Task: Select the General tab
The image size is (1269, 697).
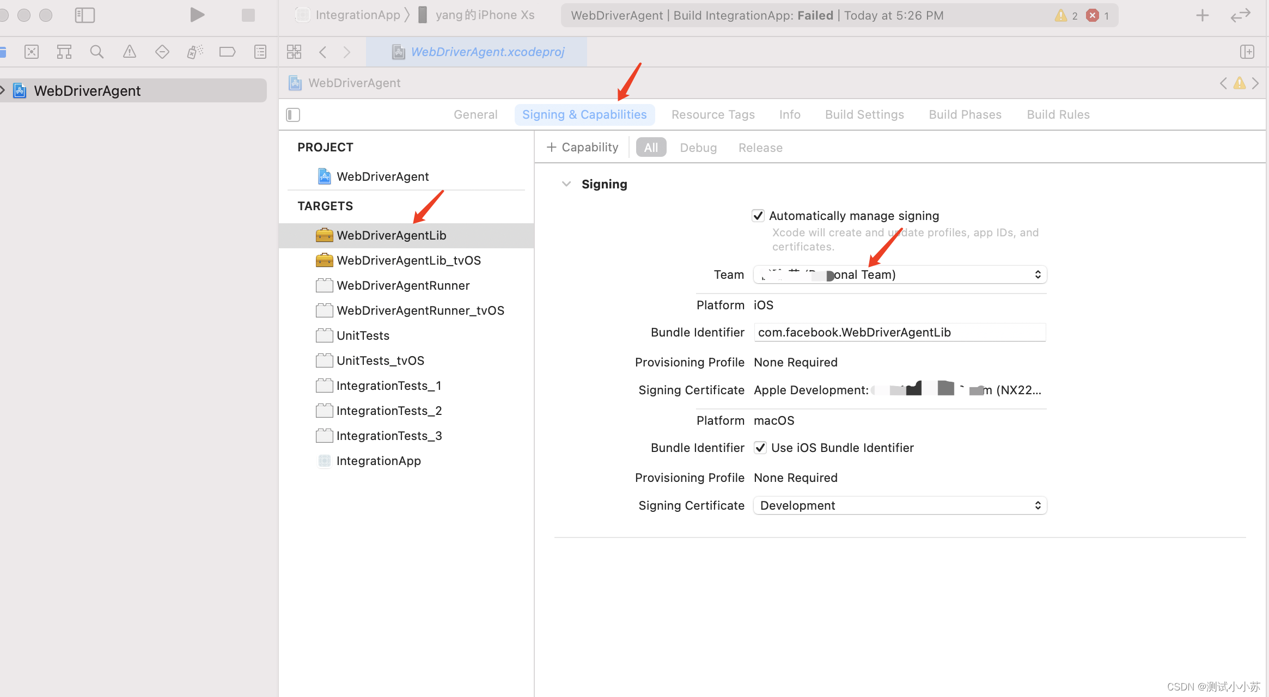Action: [x=475, y=114]
